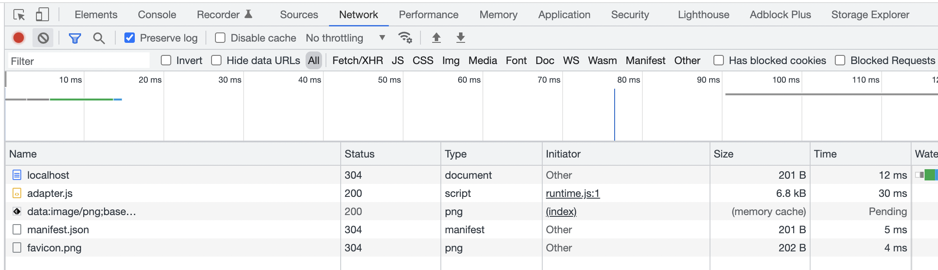Image resolution: width=938 pixels, height=270 pixels.
Task: Click the favicon.png file icon
Action: (17, 247)
